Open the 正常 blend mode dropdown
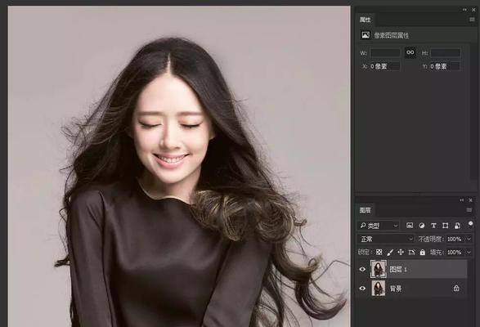 (x=386, y=239)
